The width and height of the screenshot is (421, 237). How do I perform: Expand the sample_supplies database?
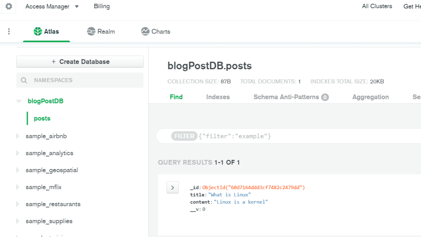coord(18,221)
